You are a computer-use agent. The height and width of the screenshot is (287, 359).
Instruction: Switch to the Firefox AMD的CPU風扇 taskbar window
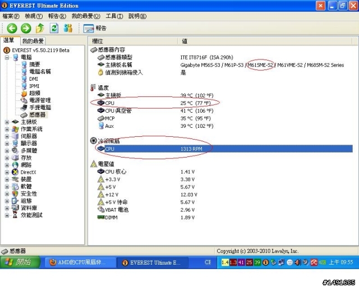80,262
